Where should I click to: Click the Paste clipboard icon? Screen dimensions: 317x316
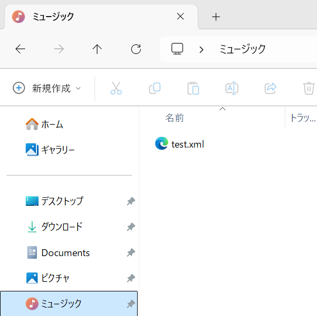click(x=193, y=88)
